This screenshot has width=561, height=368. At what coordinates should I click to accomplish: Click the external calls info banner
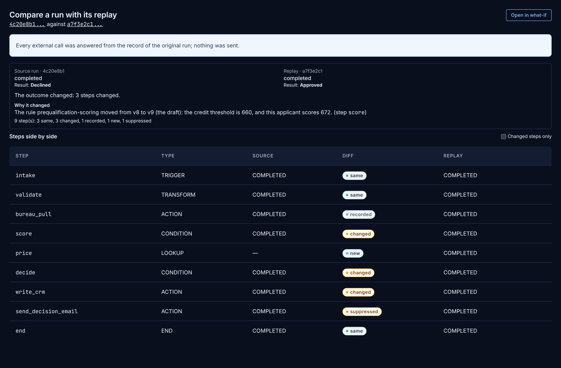280,46
